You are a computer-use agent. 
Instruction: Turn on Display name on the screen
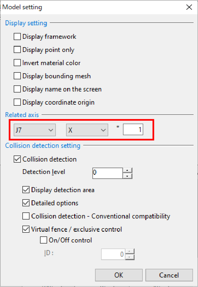click(17, 89)
